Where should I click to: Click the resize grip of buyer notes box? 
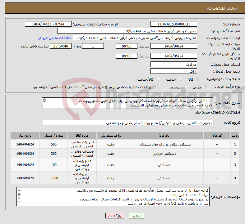[x=18, y=205]
